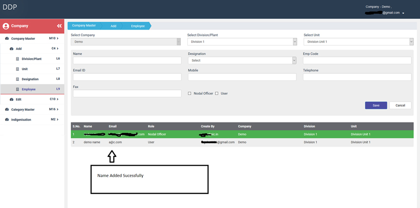Enable the Nodal Officer checkbox
The height and width of the screenshot is (208, 420).
(x=190, y=94)
